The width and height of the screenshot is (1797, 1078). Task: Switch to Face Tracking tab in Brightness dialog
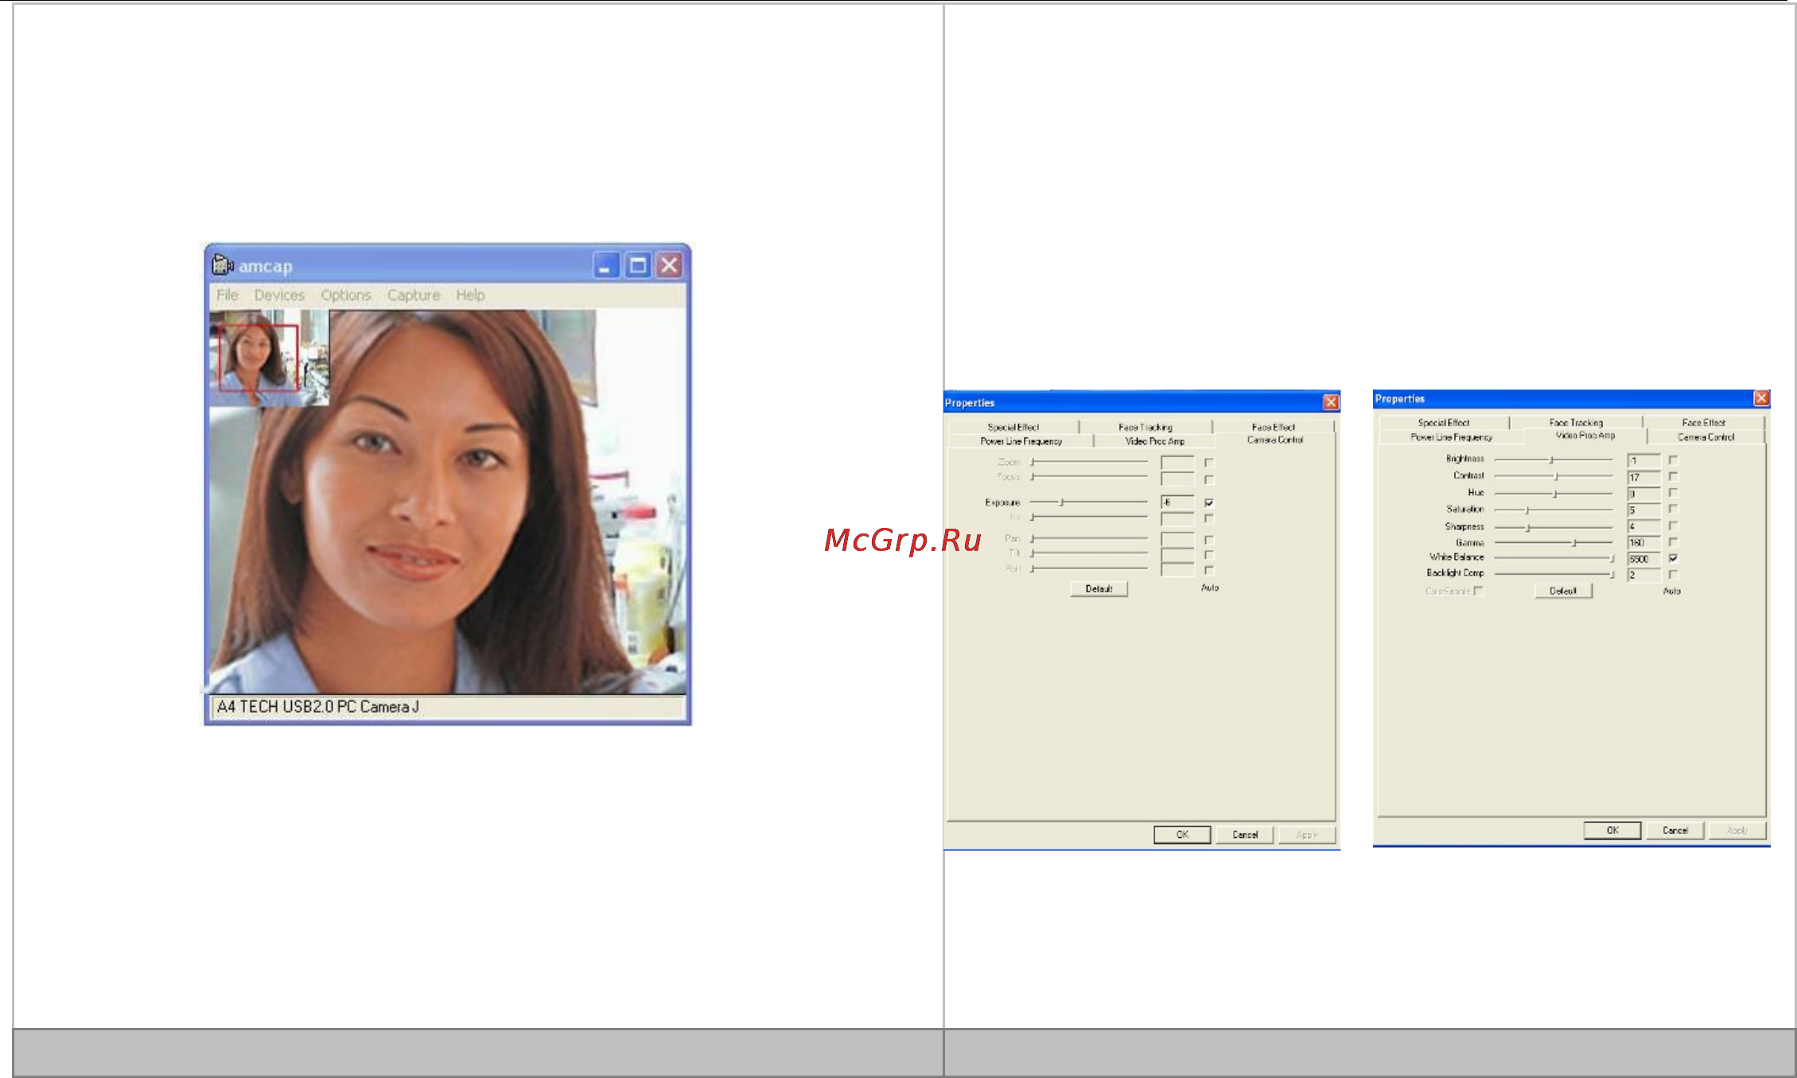pos(1576,423)
